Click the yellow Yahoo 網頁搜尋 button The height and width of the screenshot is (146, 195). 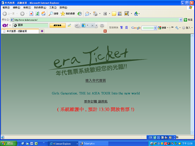coord(57,25)
